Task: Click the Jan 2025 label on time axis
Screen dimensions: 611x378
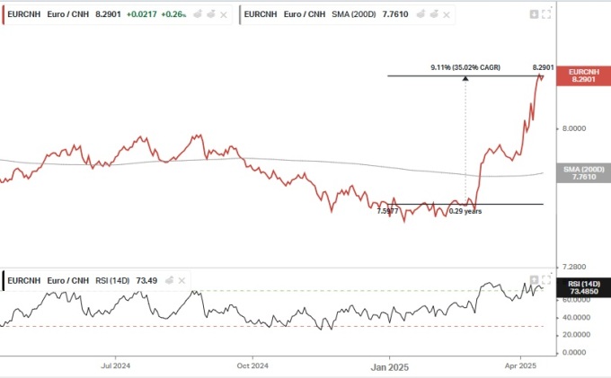Action: pos(389,366)
